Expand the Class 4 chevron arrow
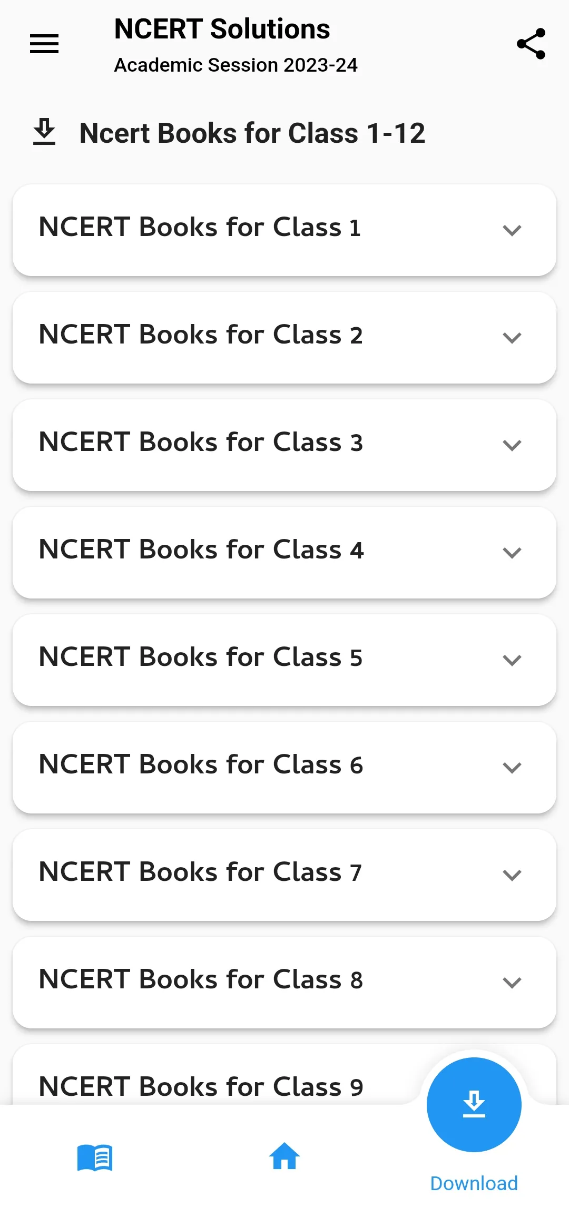Image resolution: width=569 pixels, height=1207 pixels. 512,553
